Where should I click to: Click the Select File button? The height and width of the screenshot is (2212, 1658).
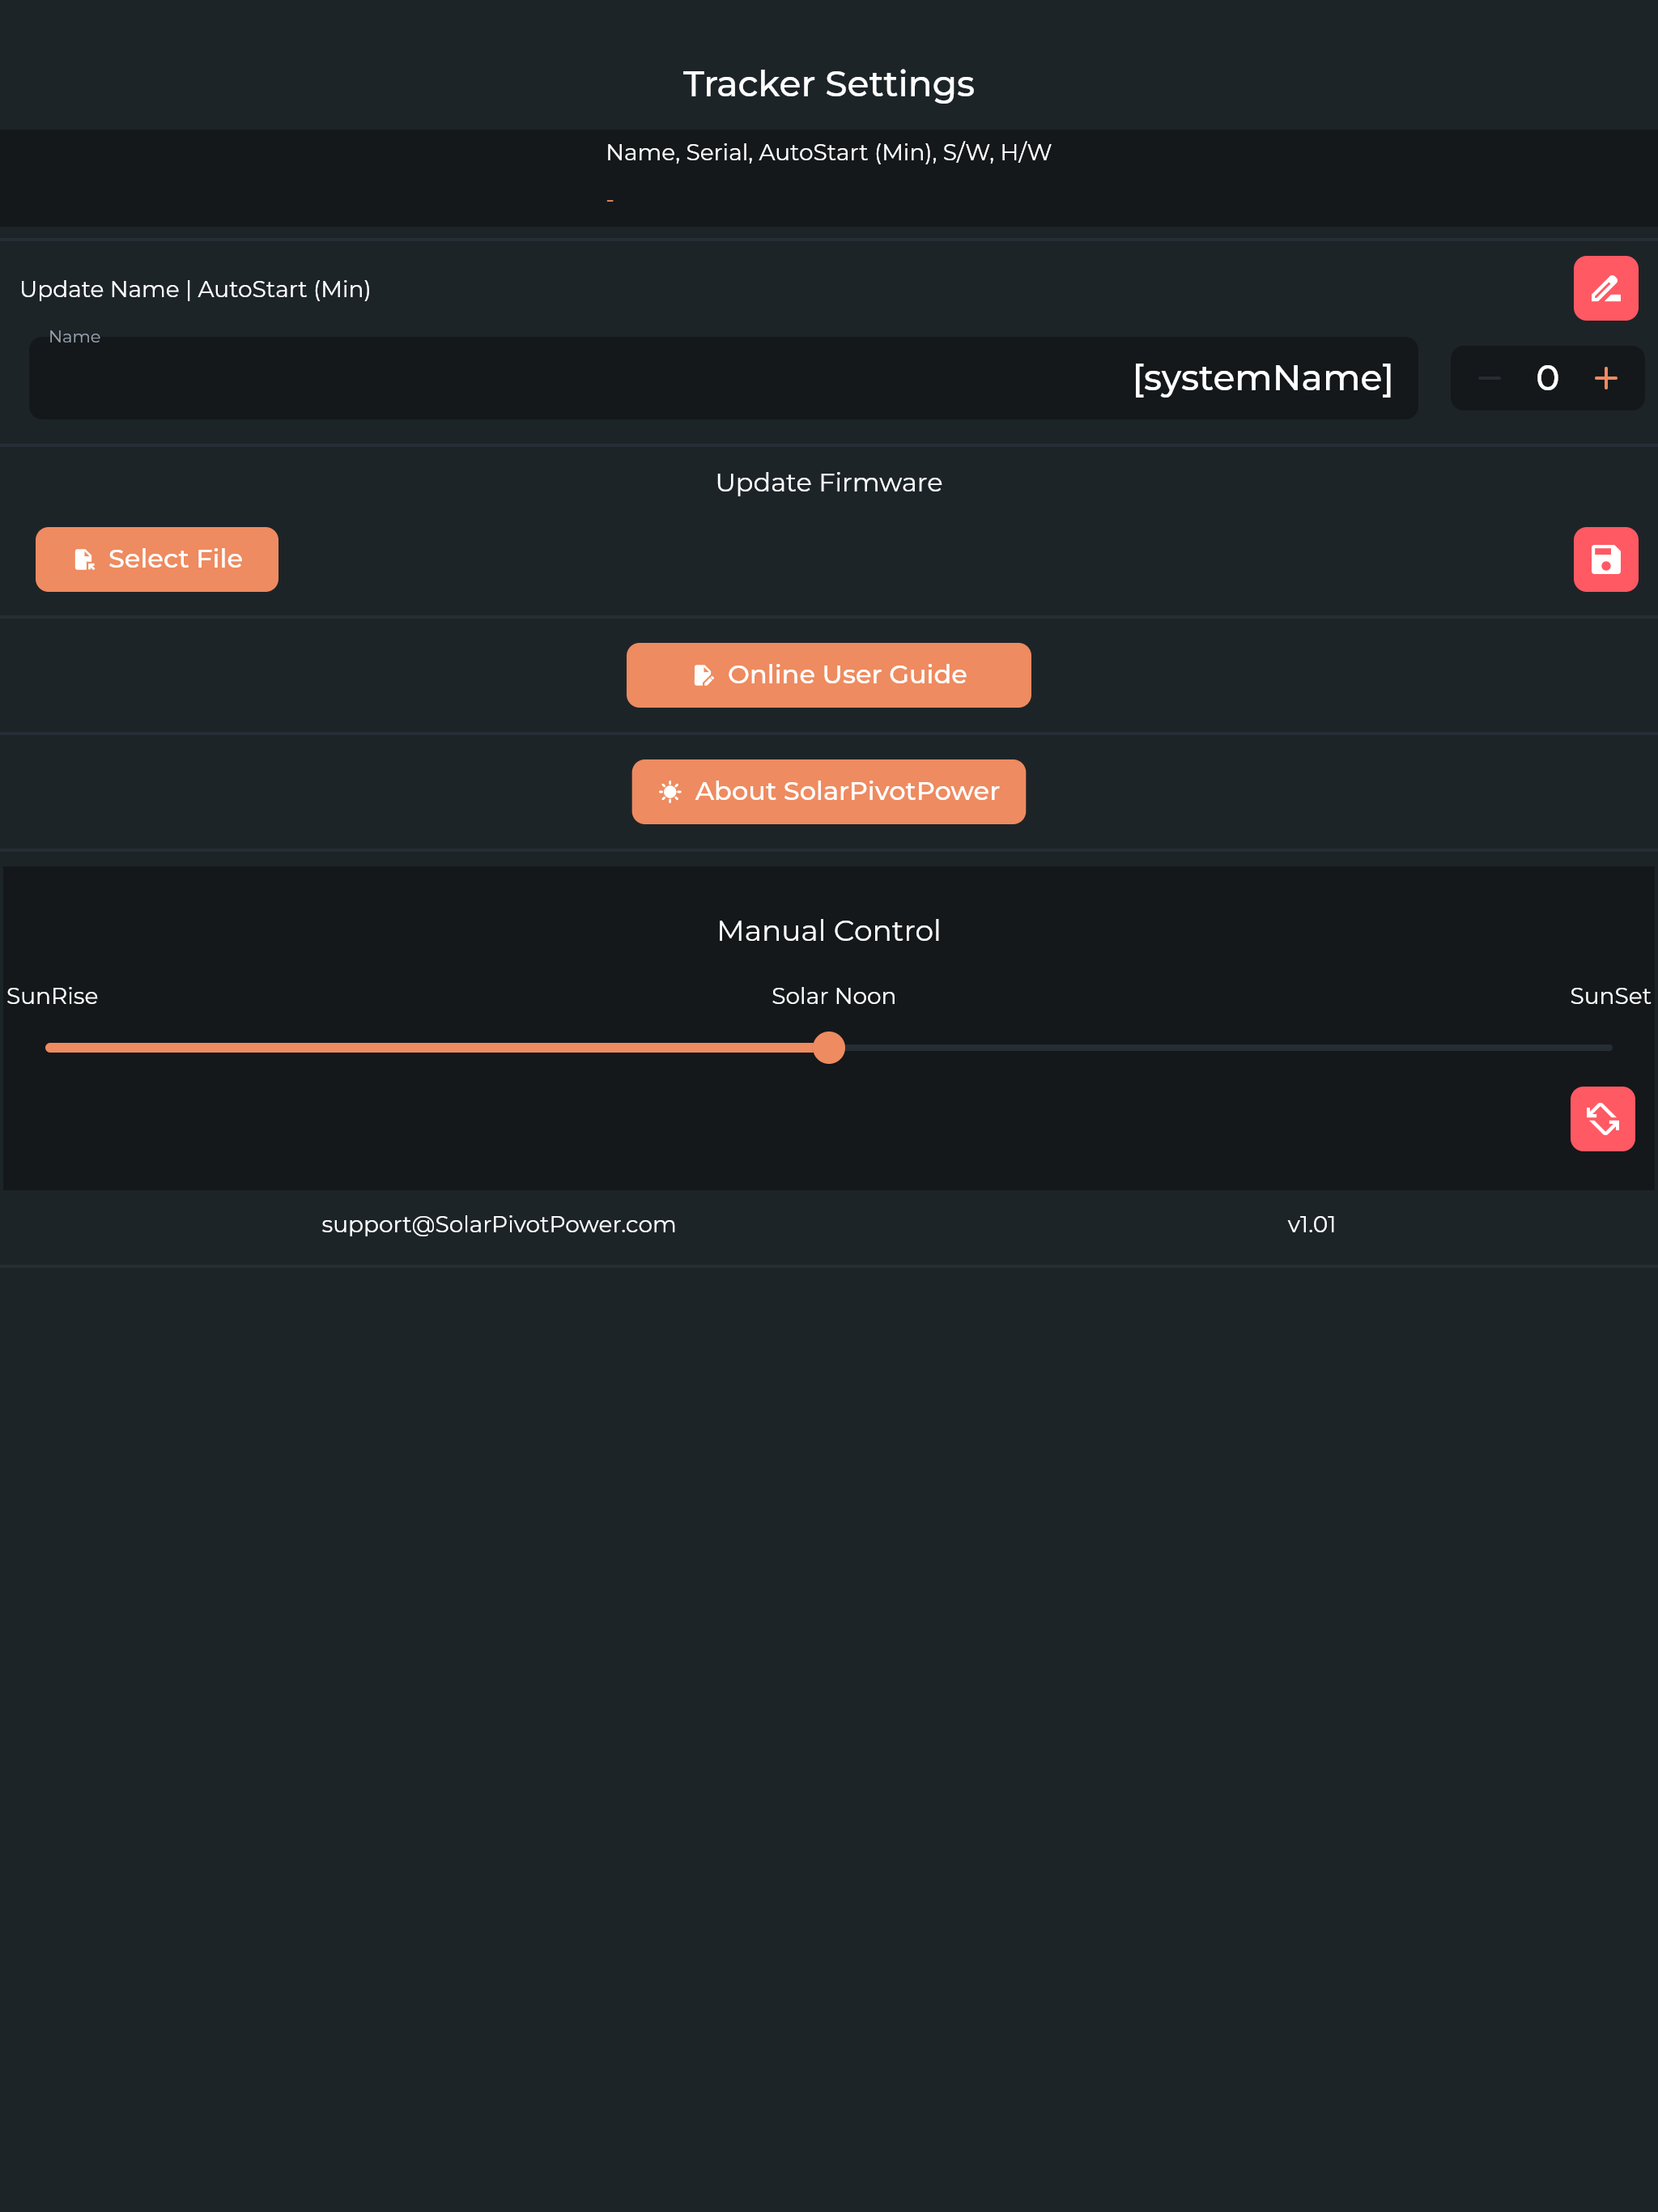(x=157, y=559)
